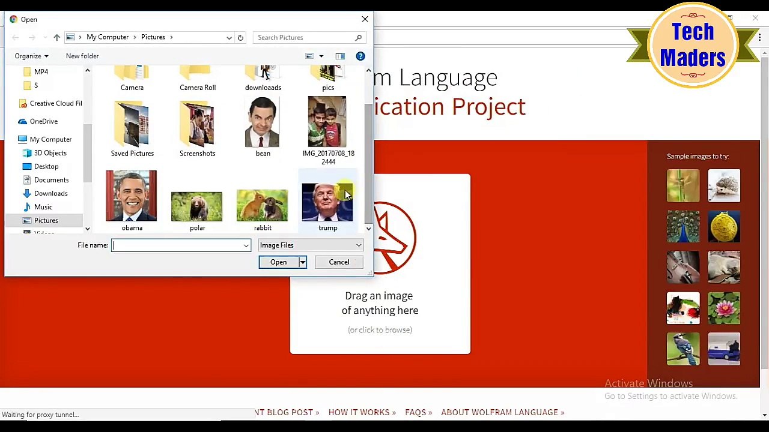Open the Saved Pictures folder

[132, 128]
